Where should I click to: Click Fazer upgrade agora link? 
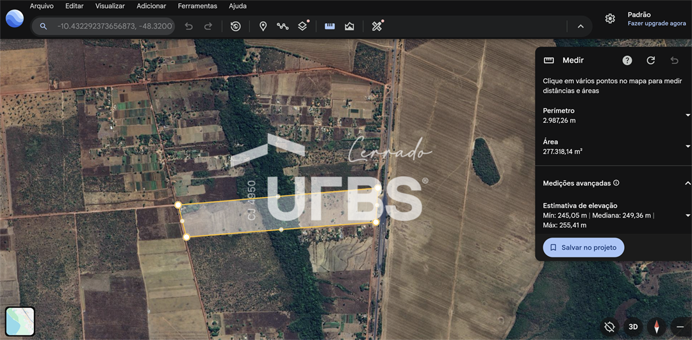pyautogui.click(x=656, y=23)
